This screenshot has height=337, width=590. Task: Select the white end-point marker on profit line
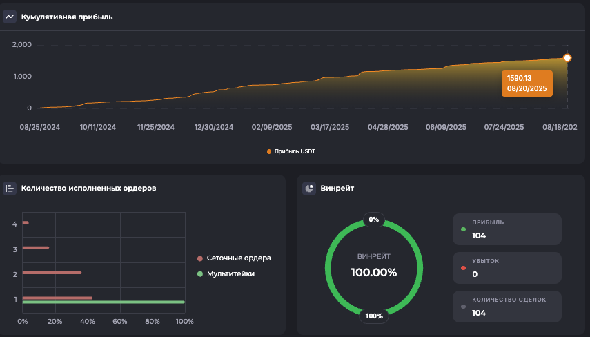tap(567, 58)
